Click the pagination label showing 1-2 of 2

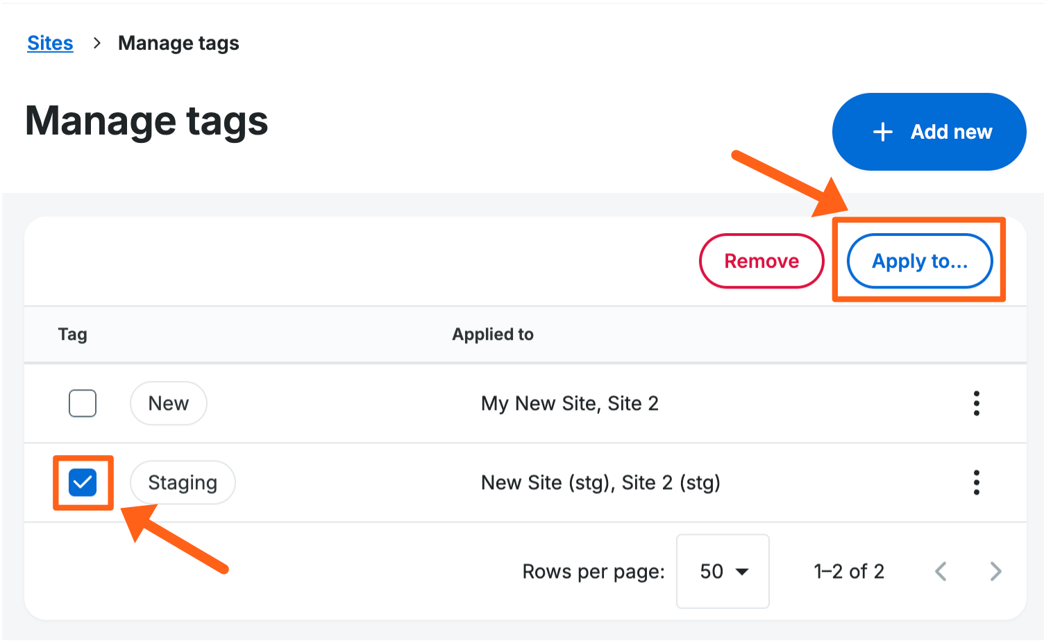coord(848,571)
